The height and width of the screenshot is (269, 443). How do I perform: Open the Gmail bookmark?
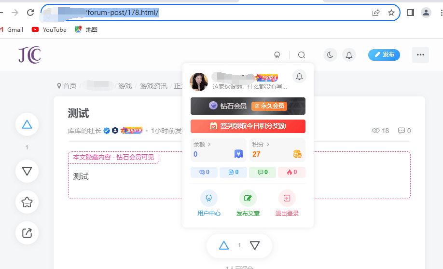12,29
